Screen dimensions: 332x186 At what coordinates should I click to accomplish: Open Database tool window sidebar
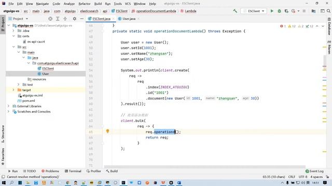tap(329, 27)
